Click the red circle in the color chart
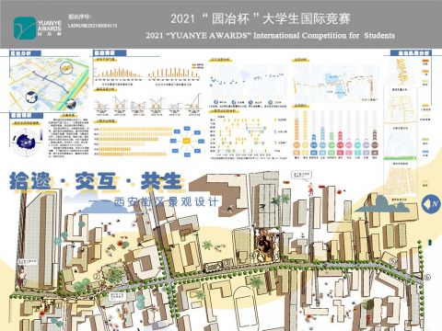The image size is (442, 331). tap(340, 145)
